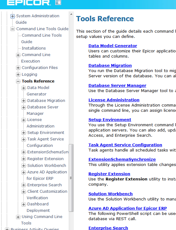This screenshot has width=176, height=230.
Task: Open Using Command Line Tools tree item
Action: coord(42,220)
